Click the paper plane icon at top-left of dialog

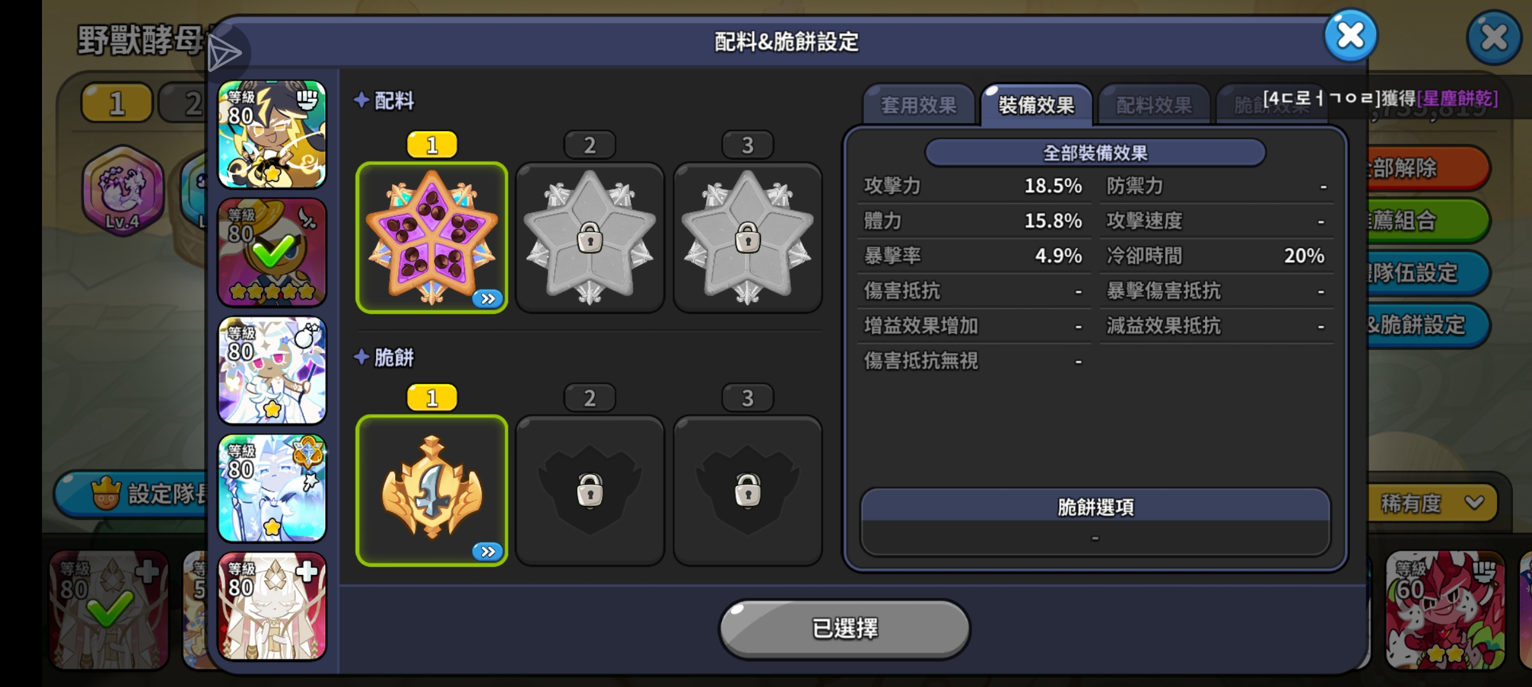click(x=224, y=53)
